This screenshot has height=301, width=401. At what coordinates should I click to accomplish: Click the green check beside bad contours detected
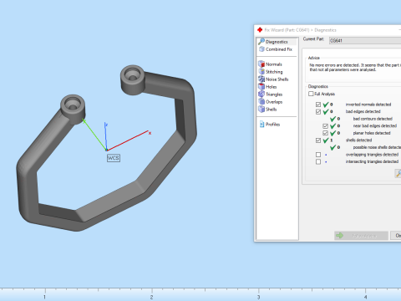pos(332,119)
